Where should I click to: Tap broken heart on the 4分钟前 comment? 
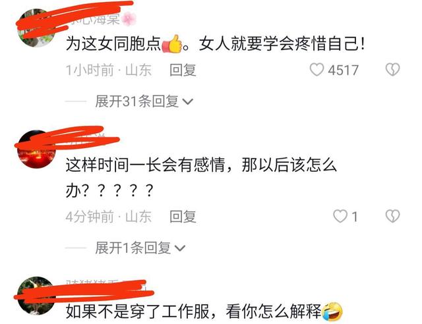[393, 217]
